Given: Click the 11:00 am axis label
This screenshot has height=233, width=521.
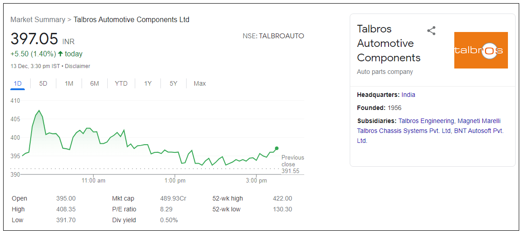Looking at the screenshot, I should click(93, 181).
